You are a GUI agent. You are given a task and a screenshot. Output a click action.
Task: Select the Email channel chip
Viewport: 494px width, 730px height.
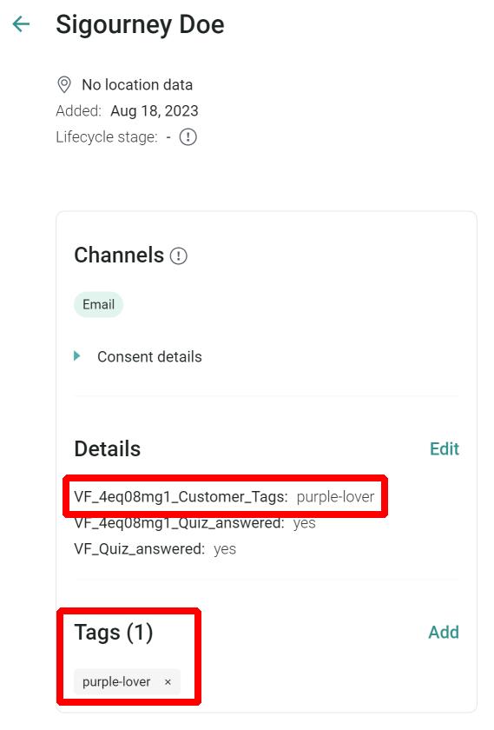click(x=98, y=304)
